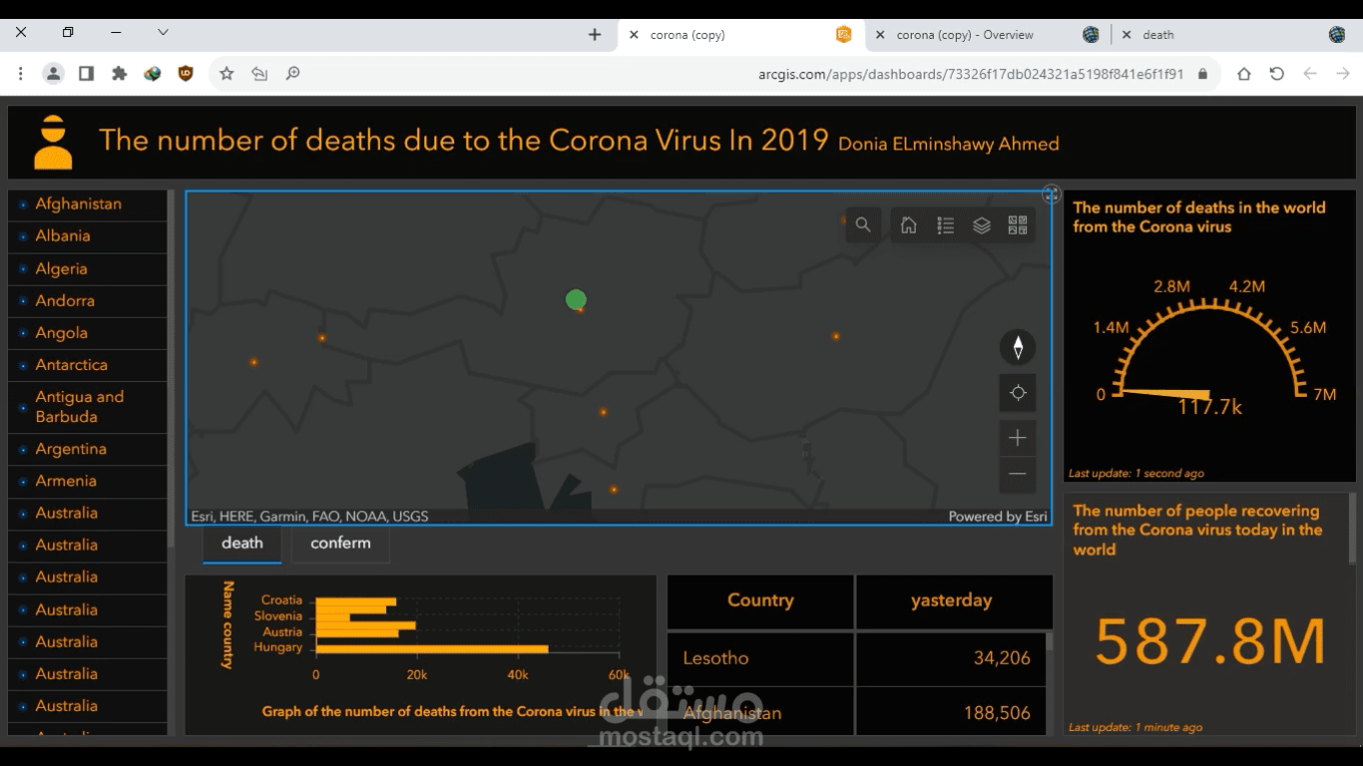Switch to the death tab
Image resolution: width=1363 pixels, height=766 pixels.
click(x=241, y=543)
